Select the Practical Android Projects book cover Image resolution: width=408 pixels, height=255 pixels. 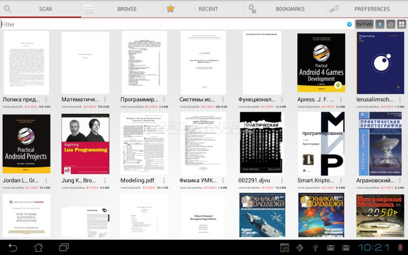coord(27,144)
